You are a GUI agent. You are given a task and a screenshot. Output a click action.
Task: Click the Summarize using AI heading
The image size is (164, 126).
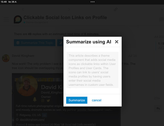pyautogui.click(x=89, y=42)
